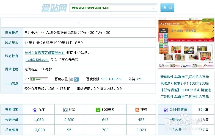Click the PR 4 rank bar
This screenshot has height=136, width=215.
tap(39, 79)
